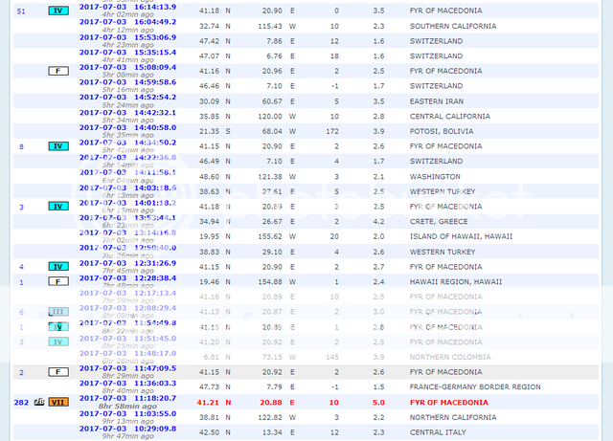
Task: Click the F badge for the 15:08:09.4 event
Action: [59, 71]
